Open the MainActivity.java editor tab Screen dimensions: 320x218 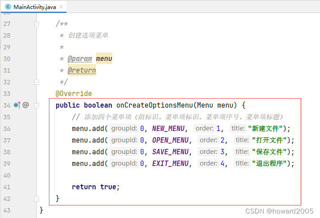pyautogui.click(x=34, y=7)
